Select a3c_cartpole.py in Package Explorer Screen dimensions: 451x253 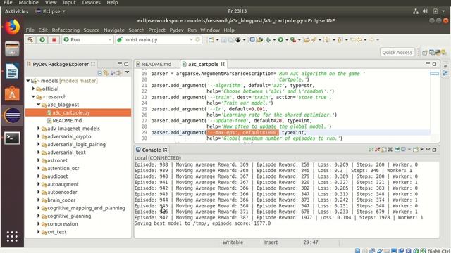click(x=71, y=112)
